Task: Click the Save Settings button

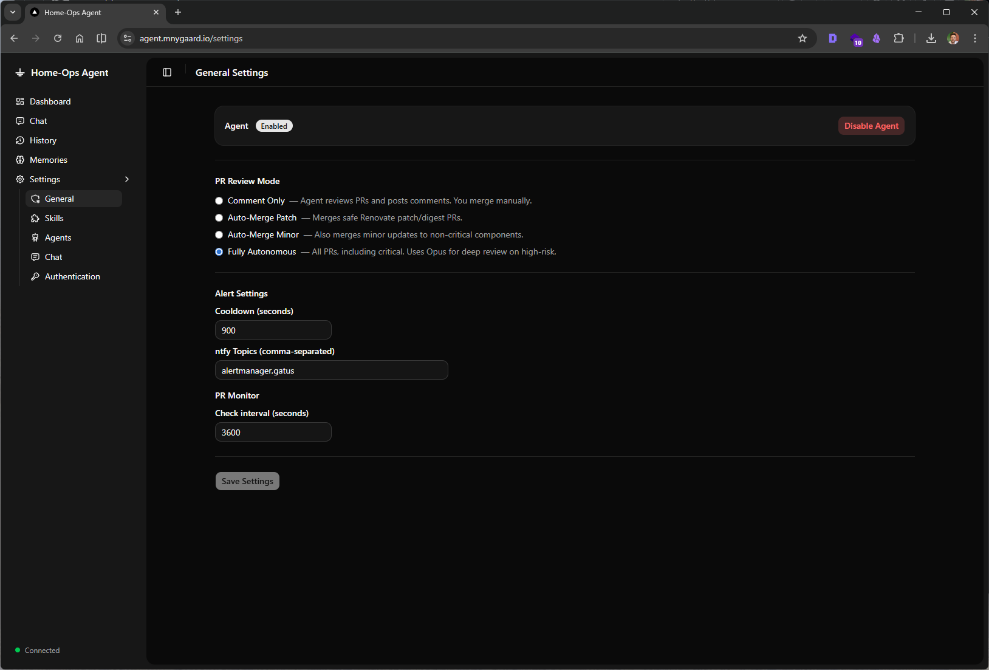Action: pos(247,481)
